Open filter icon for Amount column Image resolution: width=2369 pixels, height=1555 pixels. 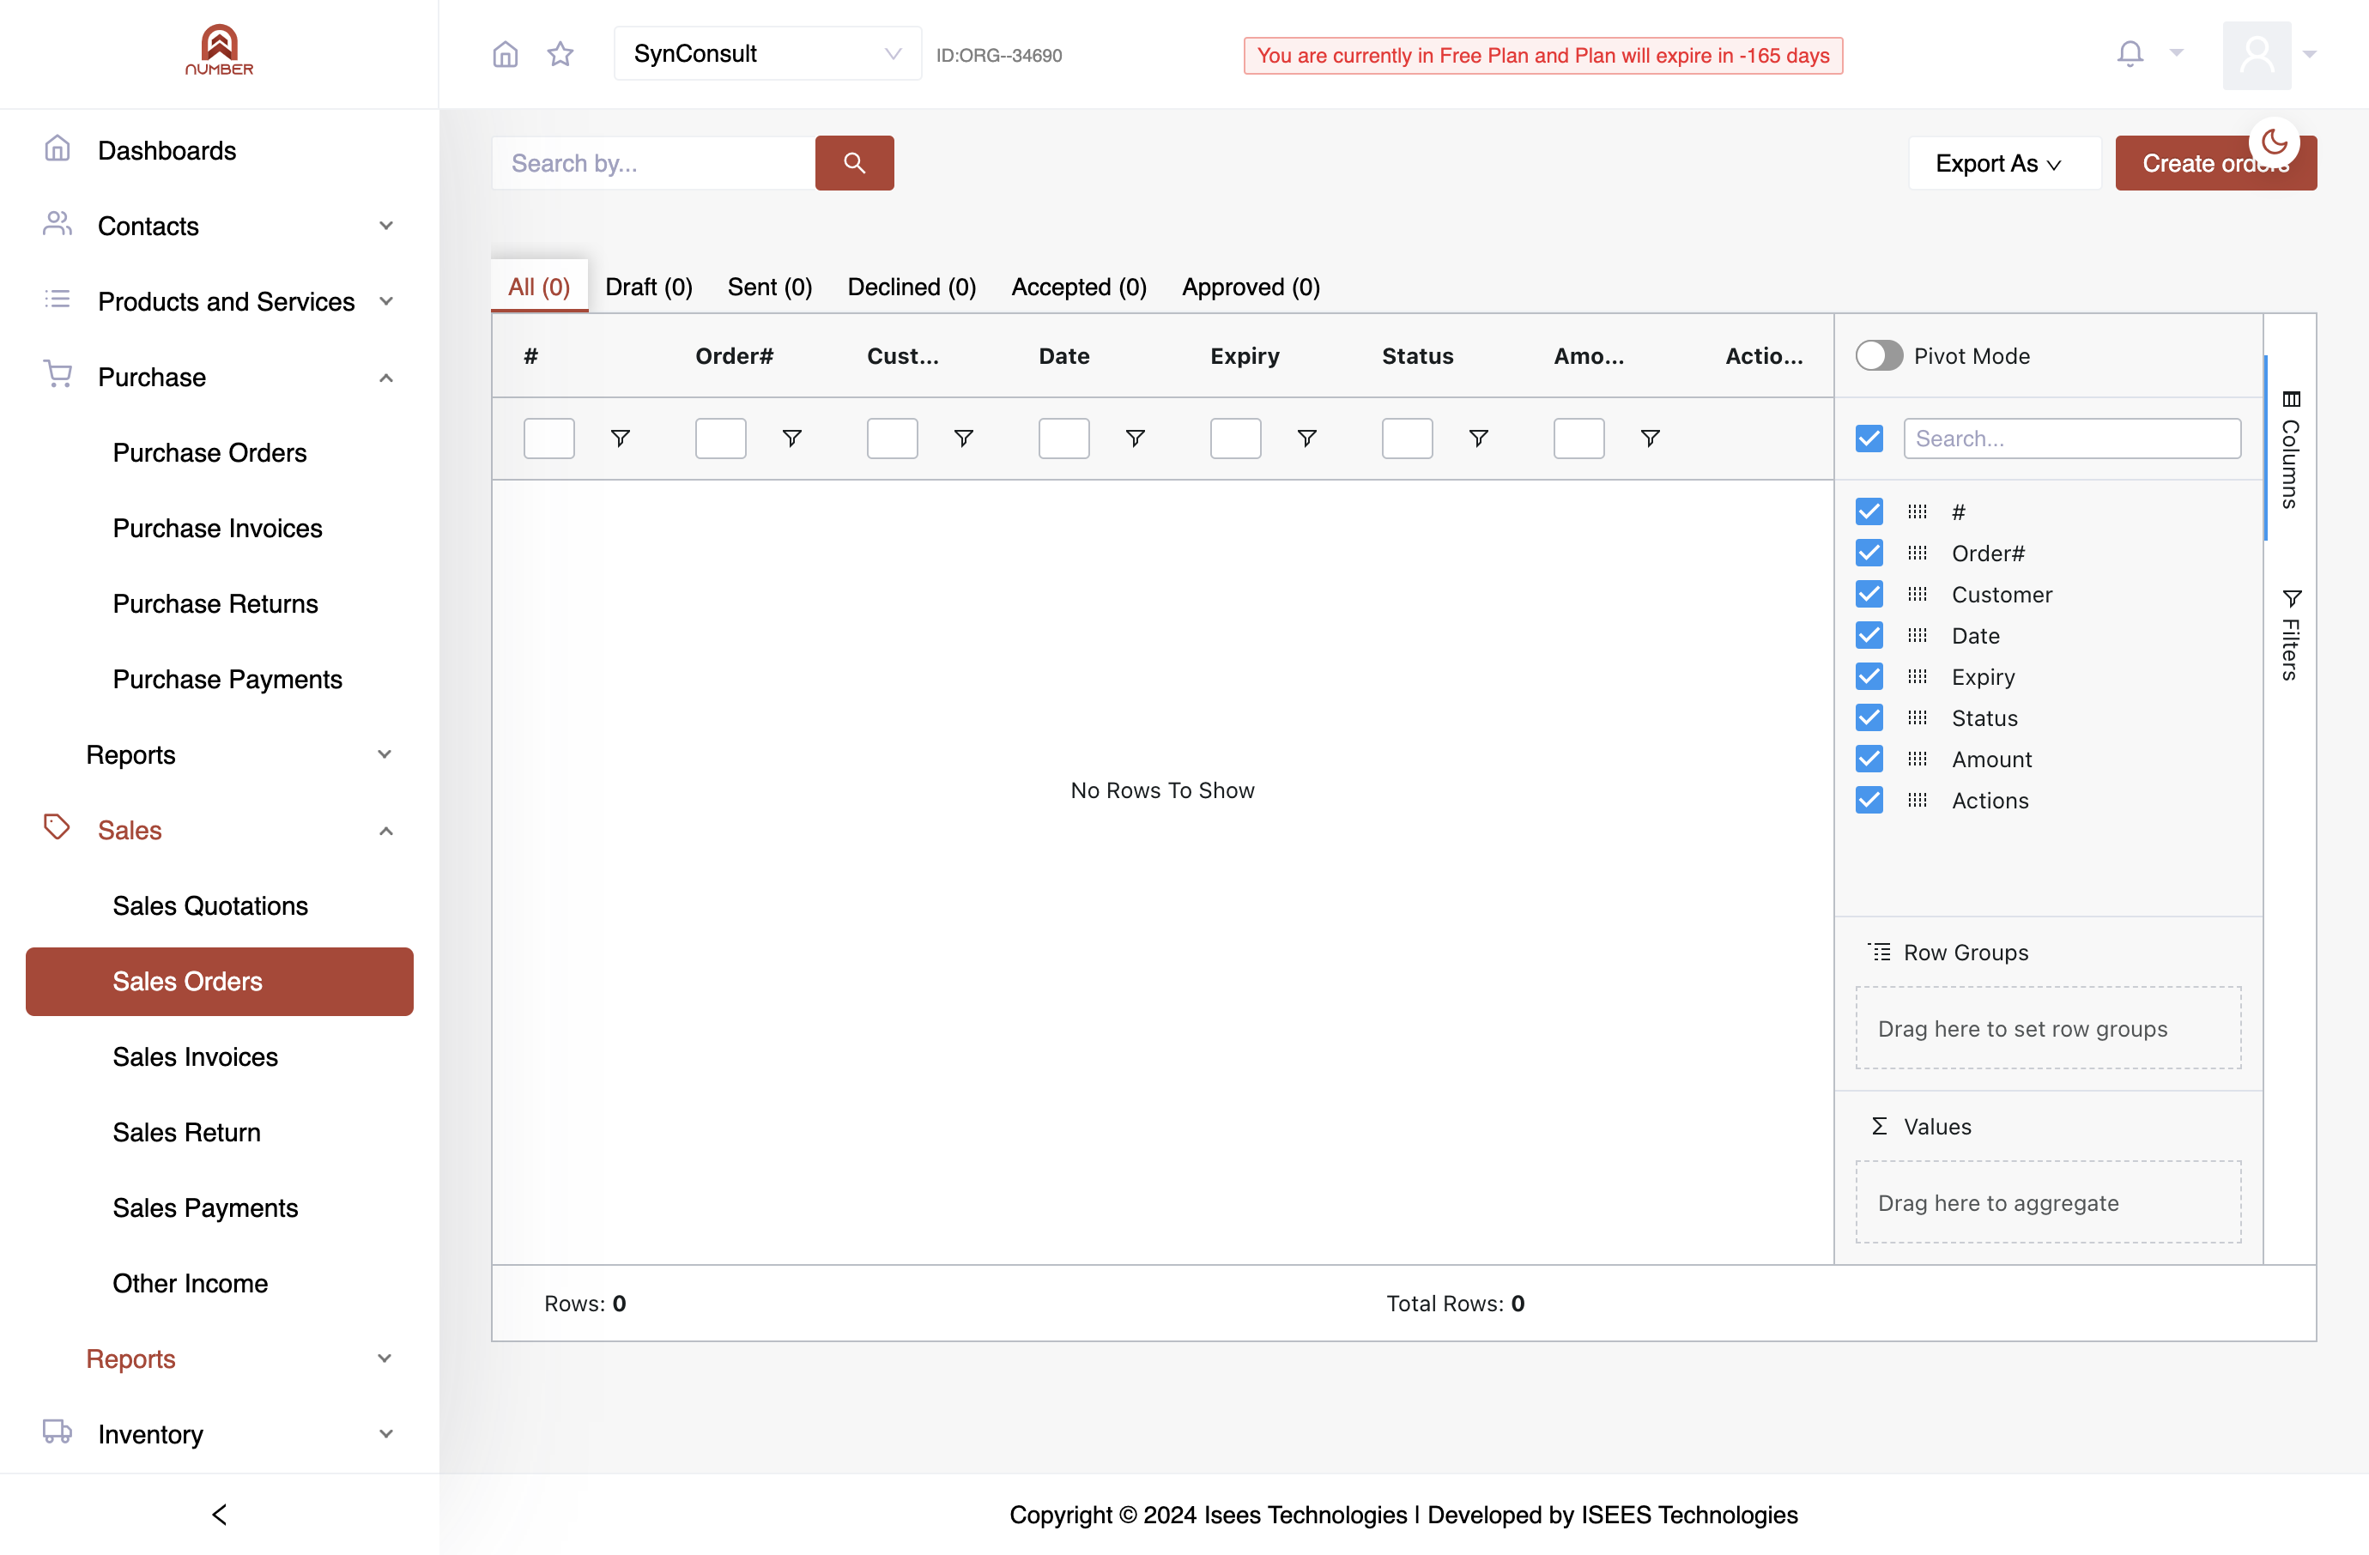(1651, 438)
